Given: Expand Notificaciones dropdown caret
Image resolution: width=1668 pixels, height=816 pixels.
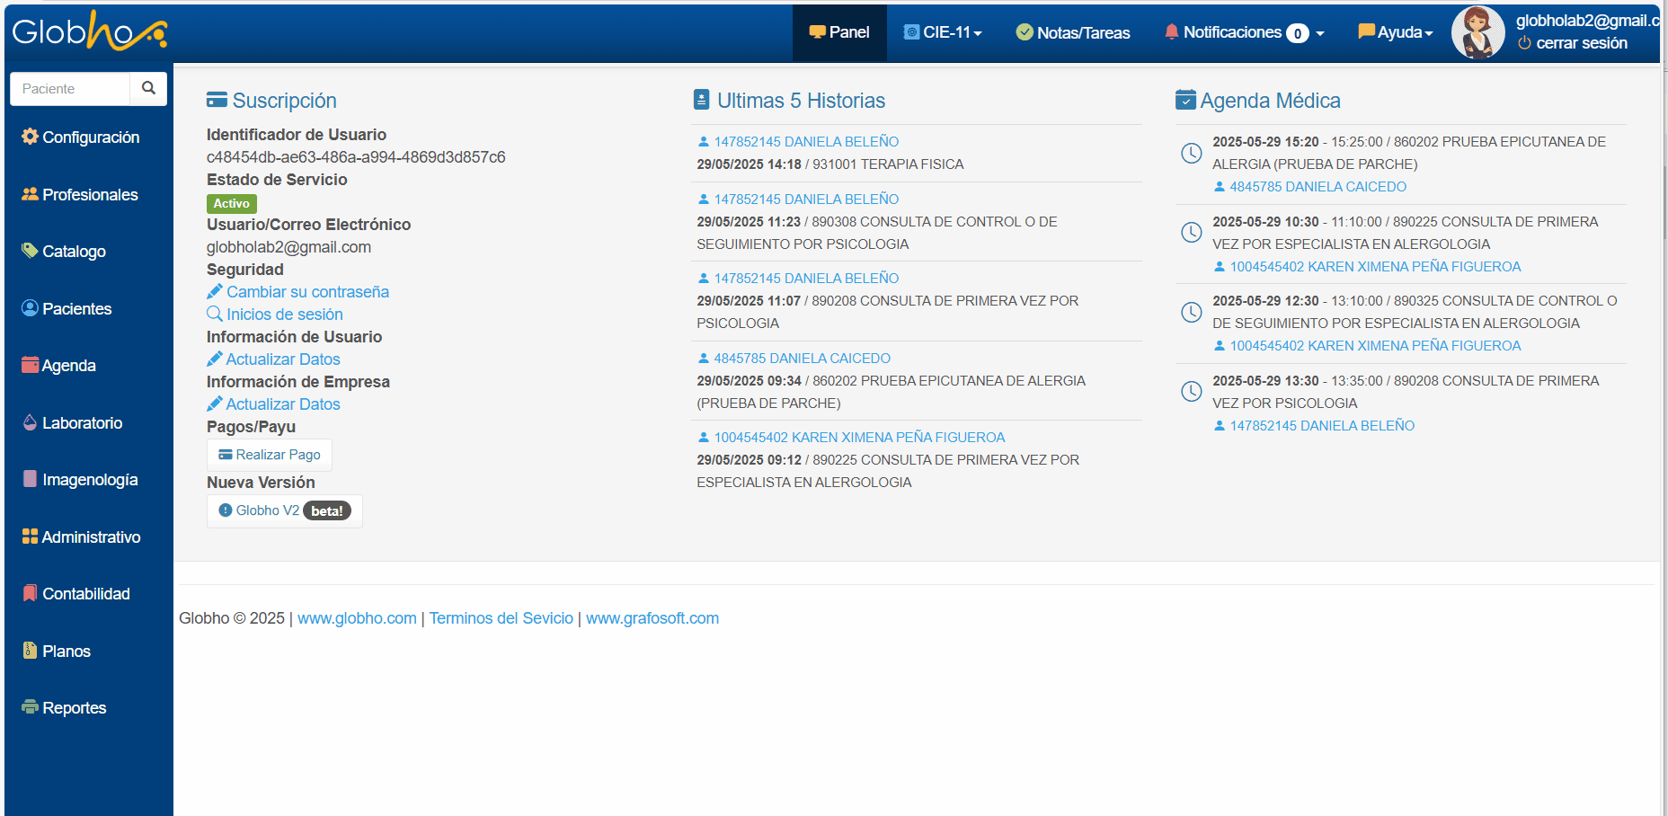Looking at the screenshot, I should click(1320, 33).
